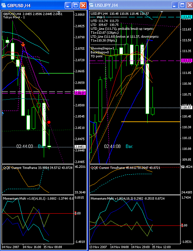Select the 'ShowingSteps=1' label
Image resolution: width=193 pixels, height=251 pixels.
102,48
